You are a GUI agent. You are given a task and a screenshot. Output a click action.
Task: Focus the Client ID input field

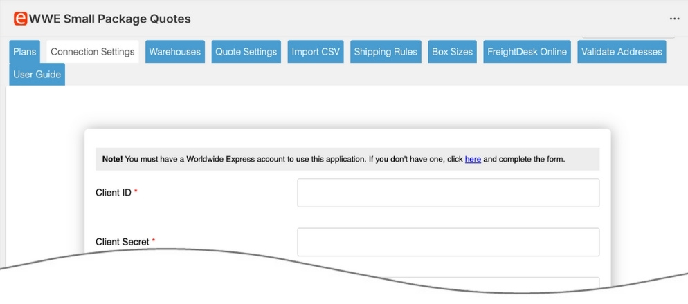(449, 192)
